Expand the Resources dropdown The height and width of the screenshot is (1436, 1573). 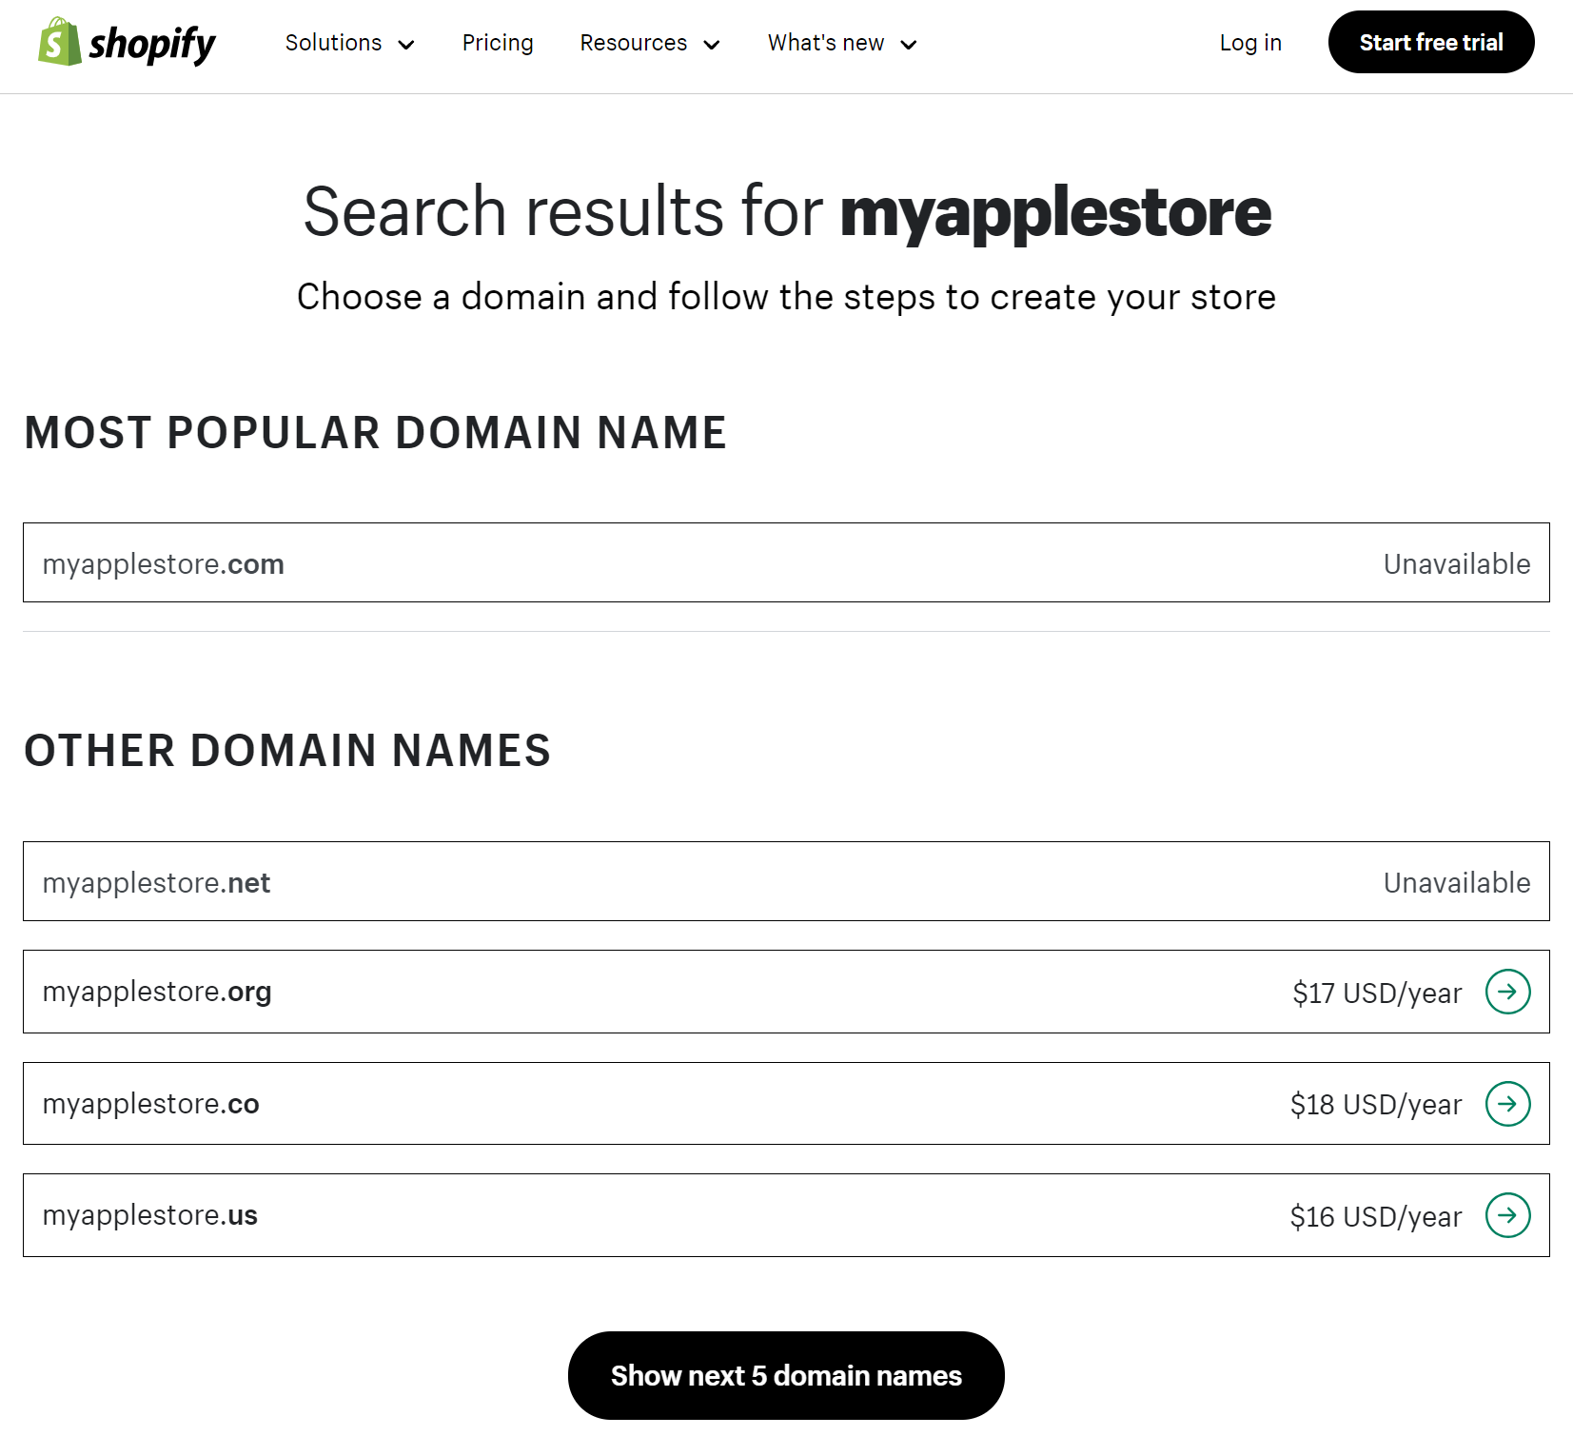pyautogui.click(x=633, y=43)
